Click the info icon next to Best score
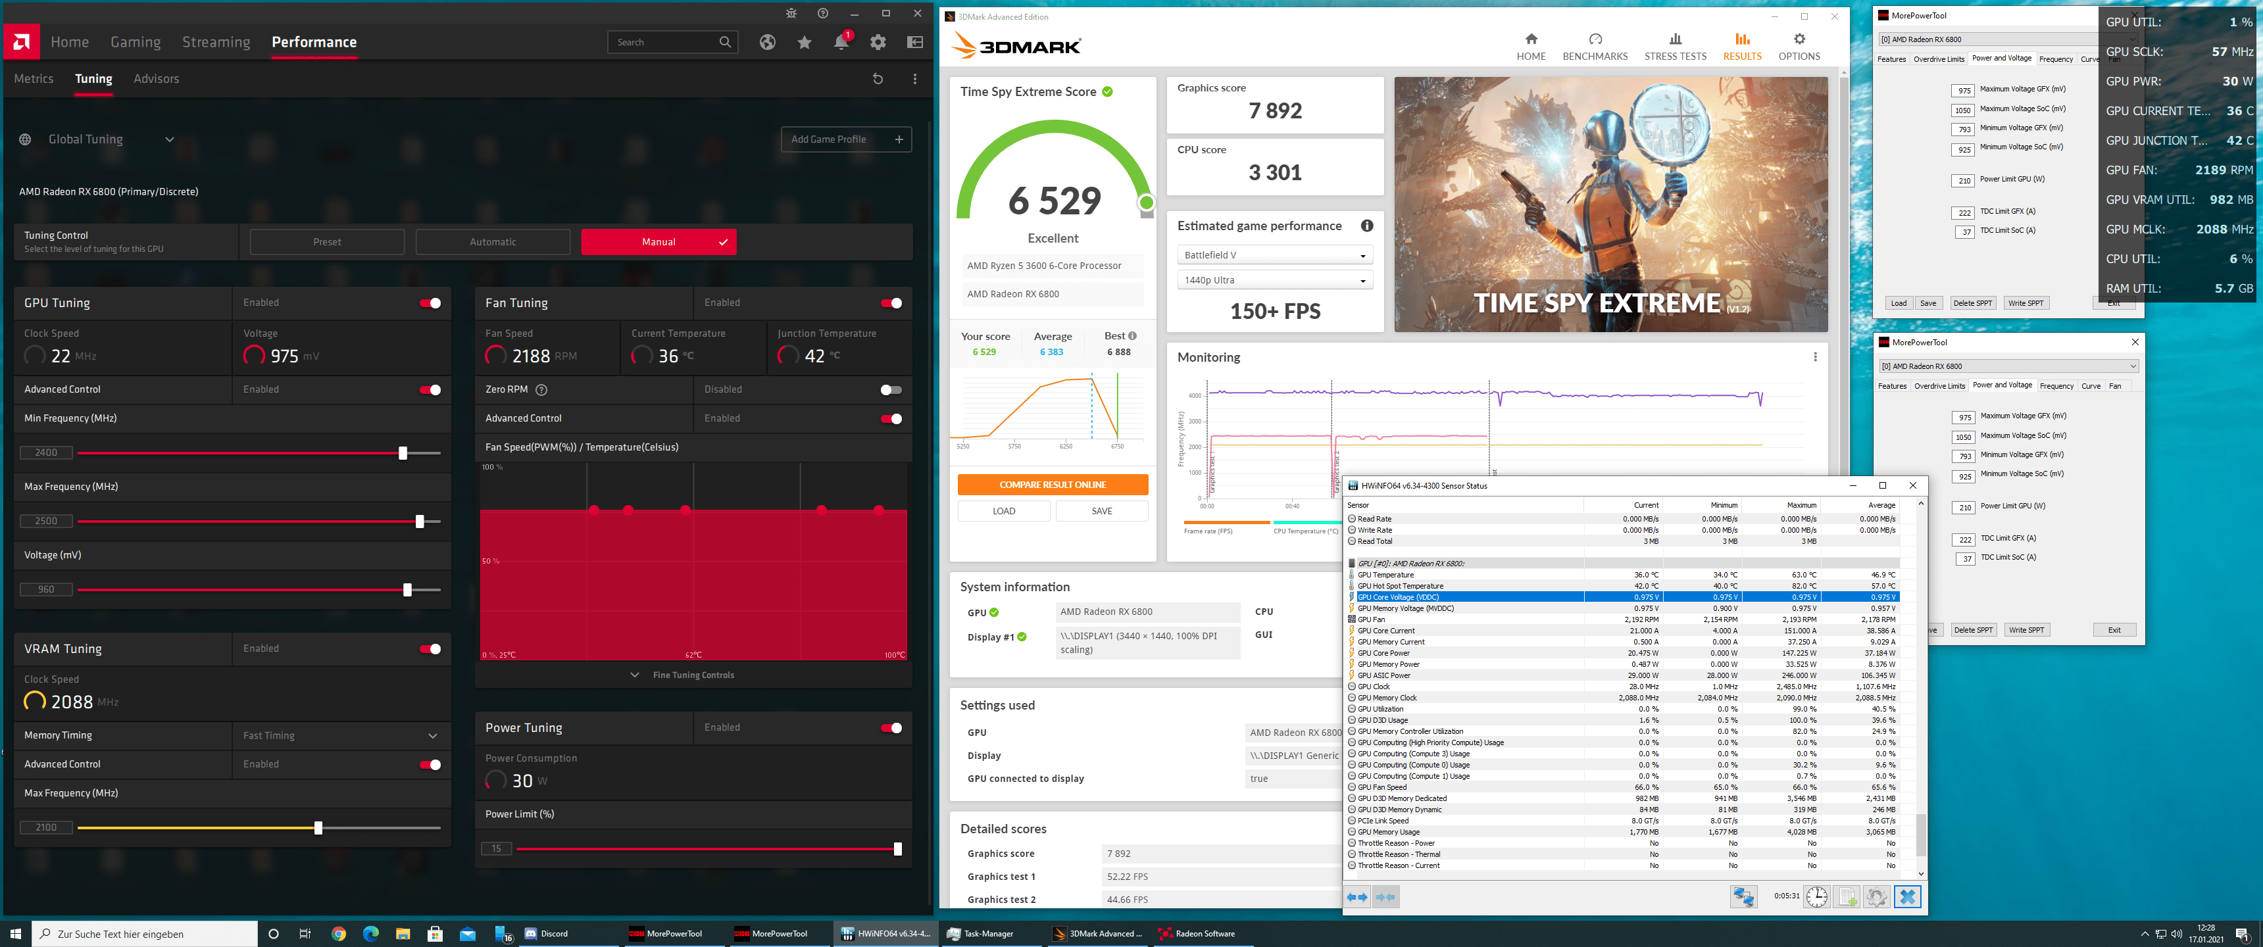Viewport: 2263px width, 947px height. click(x=1132, y=337)
